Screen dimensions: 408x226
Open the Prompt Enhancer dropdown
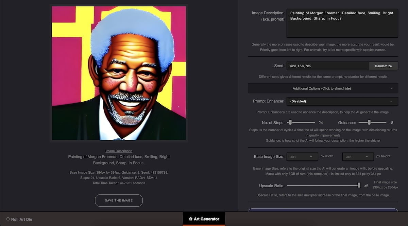342,101
